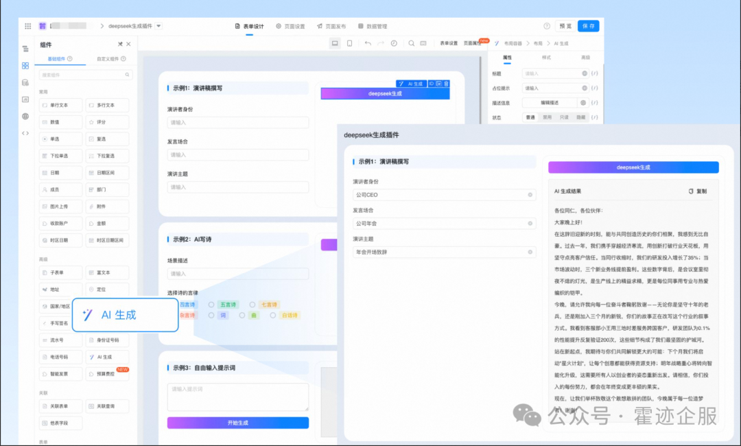Click the toolbar search magnifier
741x446 pixels.
pyautogui.click(x=412, y=43)
